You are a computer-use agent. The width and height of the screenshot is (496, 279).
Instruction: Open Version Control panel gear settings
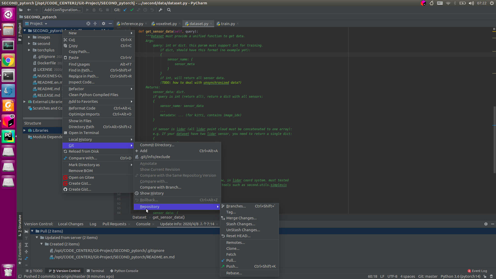coord(486,224)
